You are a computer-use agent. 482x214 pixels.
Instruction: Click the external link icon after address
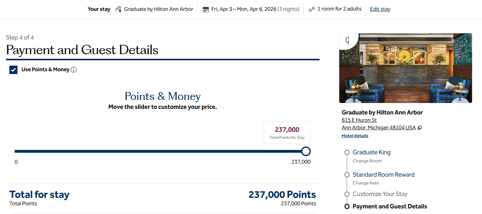click(x=420, y=128)
